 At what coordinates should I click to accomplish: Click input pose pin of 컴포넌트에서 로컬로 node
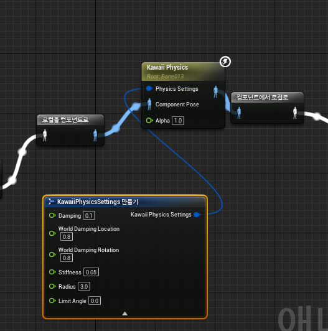(239, 113)
